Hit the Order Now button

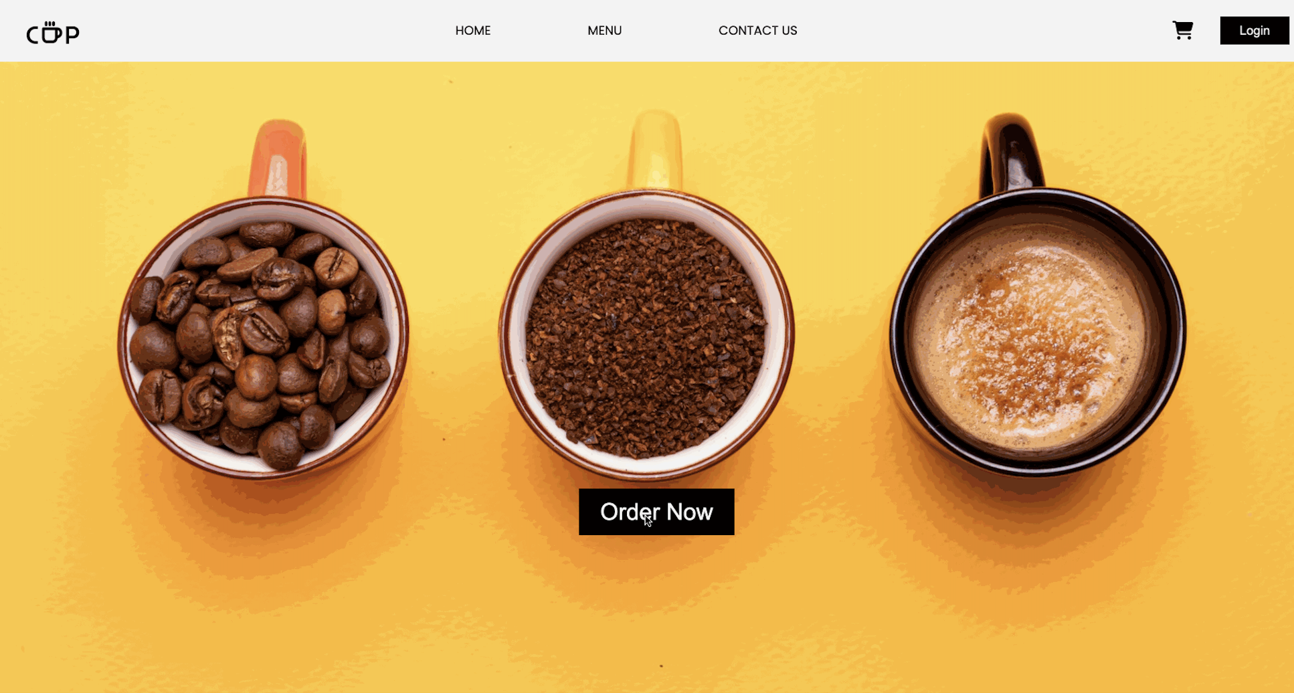(x=656, y=512)
